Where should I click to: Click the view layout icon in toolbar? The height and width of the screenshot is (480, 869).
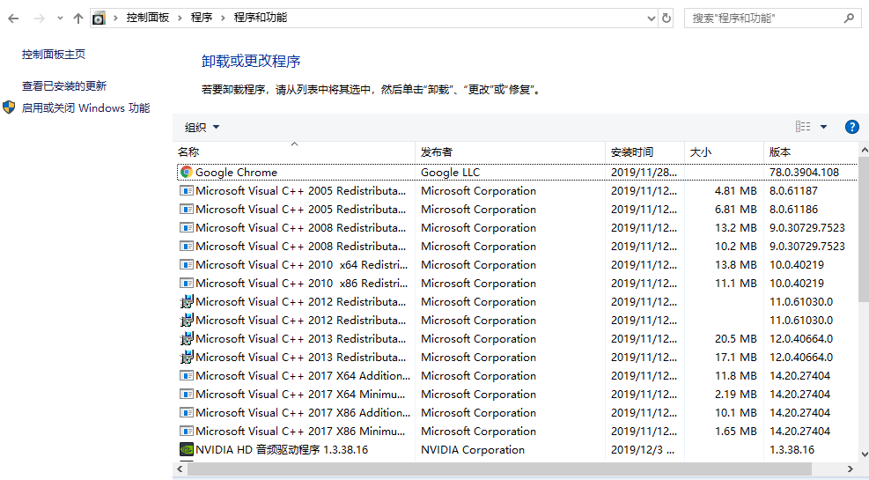803,127
